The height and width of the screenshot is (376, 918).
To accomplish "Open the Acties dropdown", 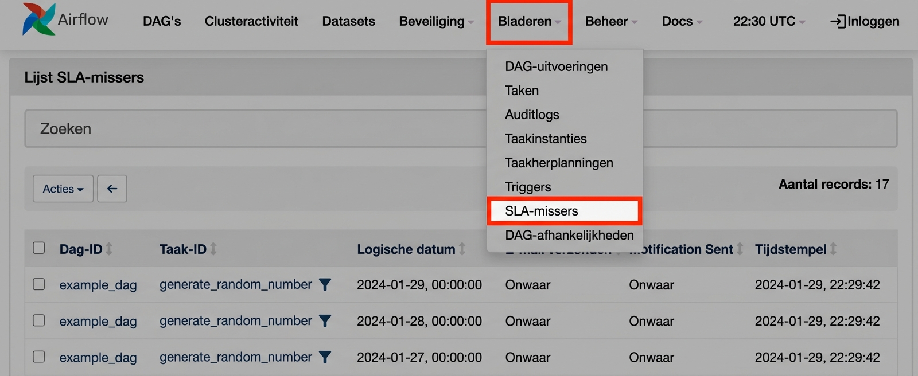I will (63, 189).
